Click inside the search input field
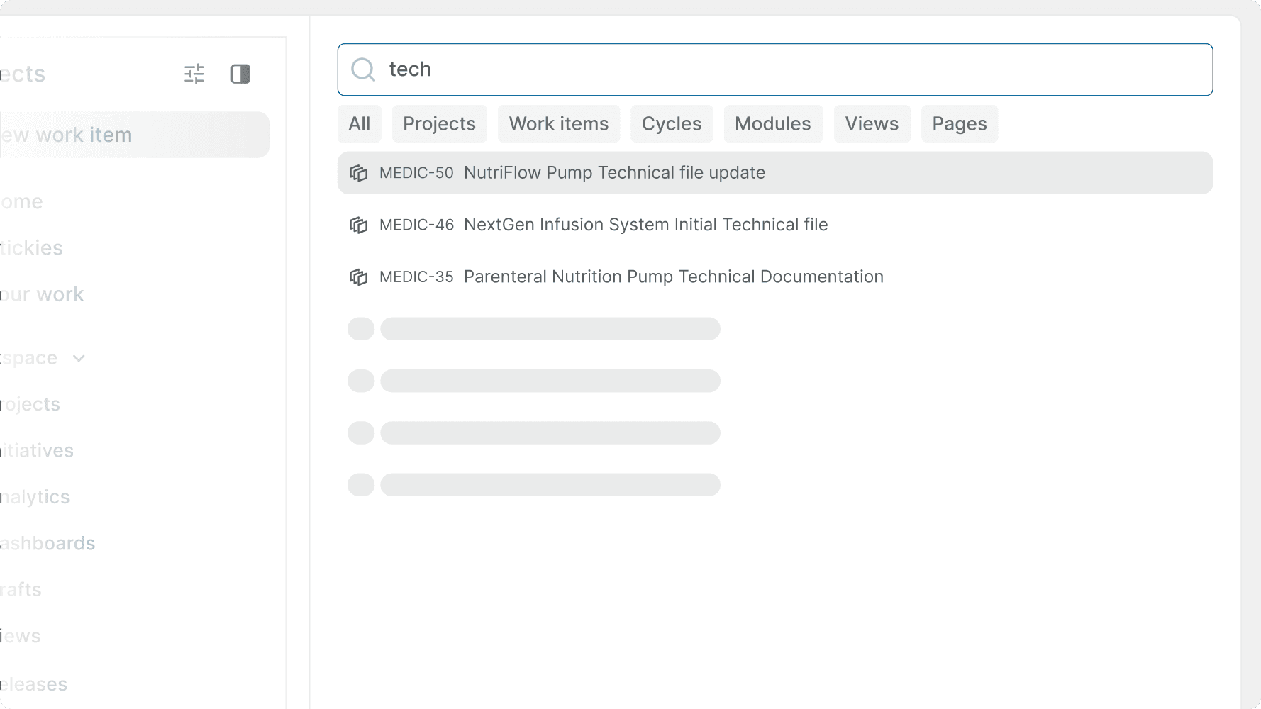1261x709 pixels. coord(638,69)
